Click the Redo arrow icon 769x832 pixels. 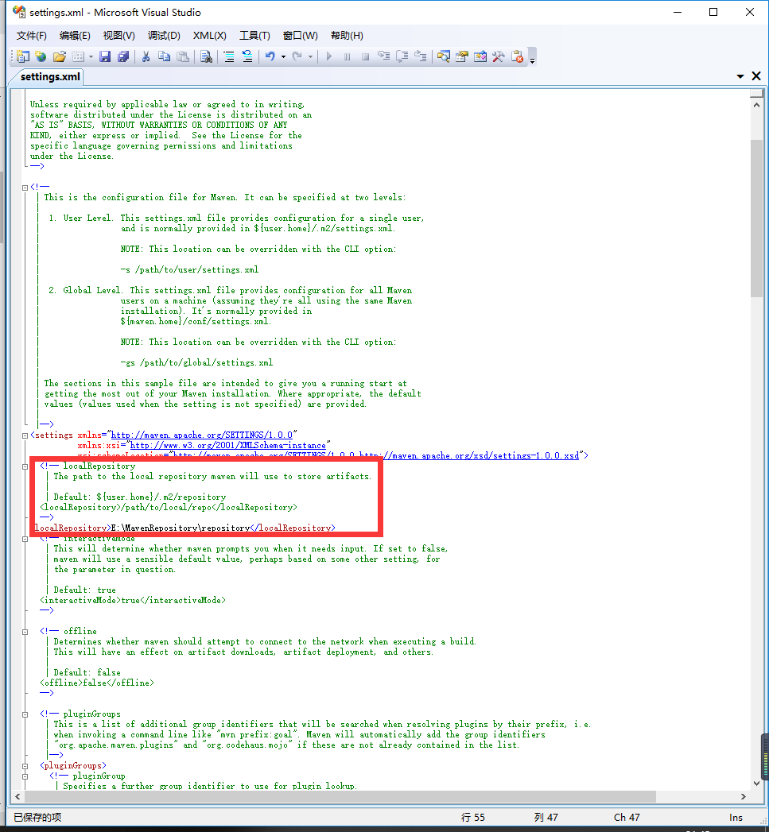[297, 56]
